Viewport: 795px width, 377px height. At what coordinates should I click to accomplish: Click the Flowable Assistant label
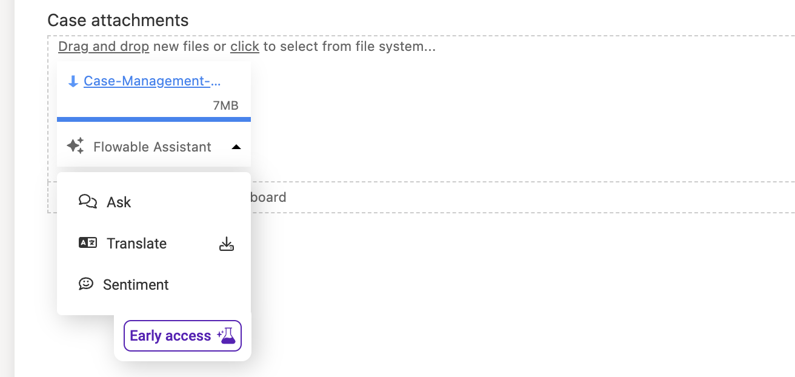pos(152,147)
